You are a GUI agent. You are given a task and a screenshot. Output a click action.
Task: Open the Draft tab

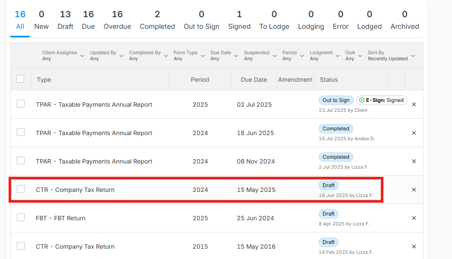coord(66,20)
